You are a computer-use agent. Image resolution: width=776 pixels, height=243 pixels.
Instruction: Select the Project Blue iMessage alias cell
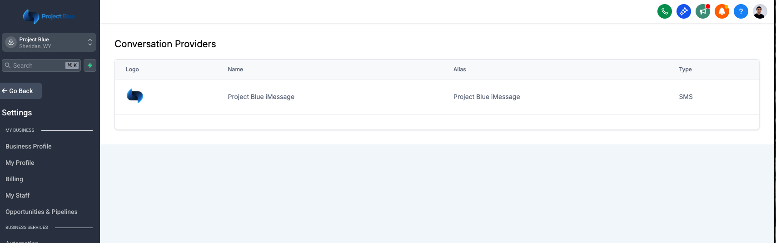487,97
